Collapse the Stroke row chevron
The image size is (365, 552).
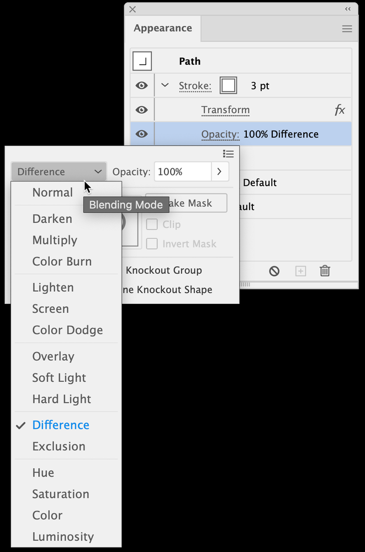[x=165, y=86]
